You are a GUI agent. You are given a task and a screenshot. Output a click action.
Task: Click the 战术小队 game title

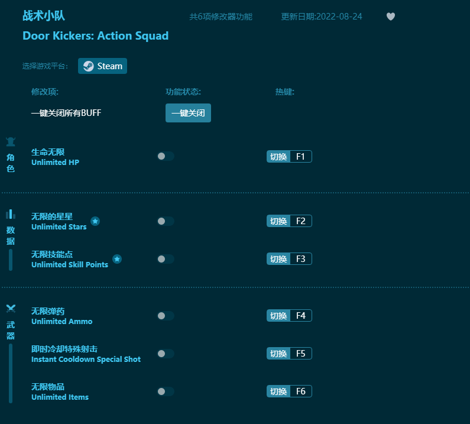tap(44, 15)
